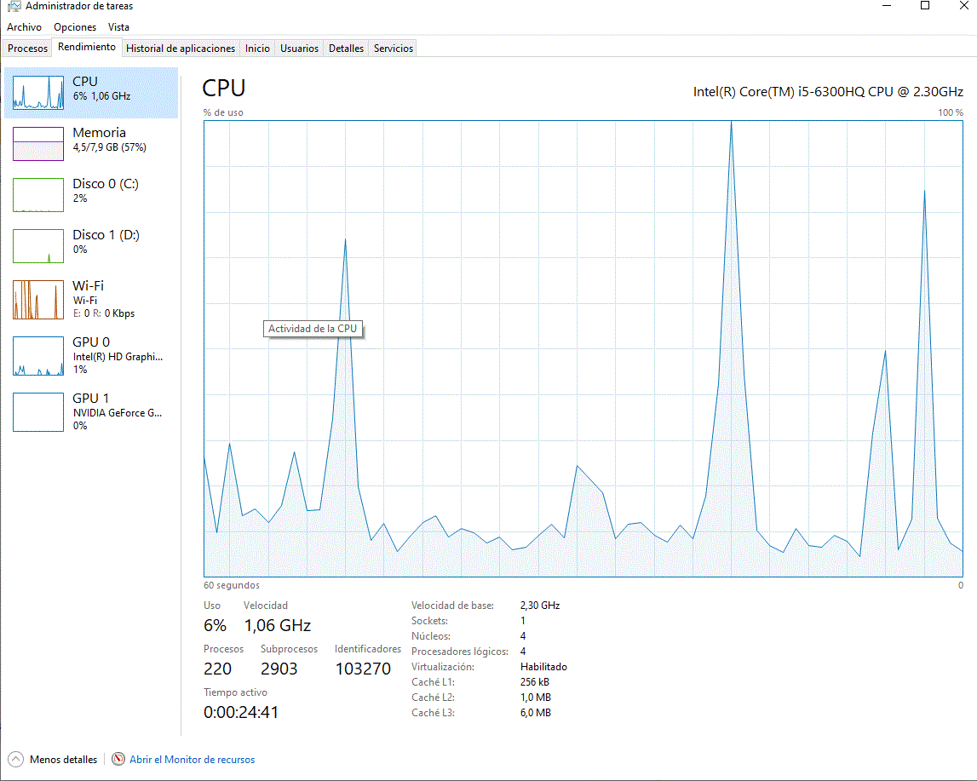
Task: Open Abrir el Monitor de recursos link
Action: pos(192,759)
